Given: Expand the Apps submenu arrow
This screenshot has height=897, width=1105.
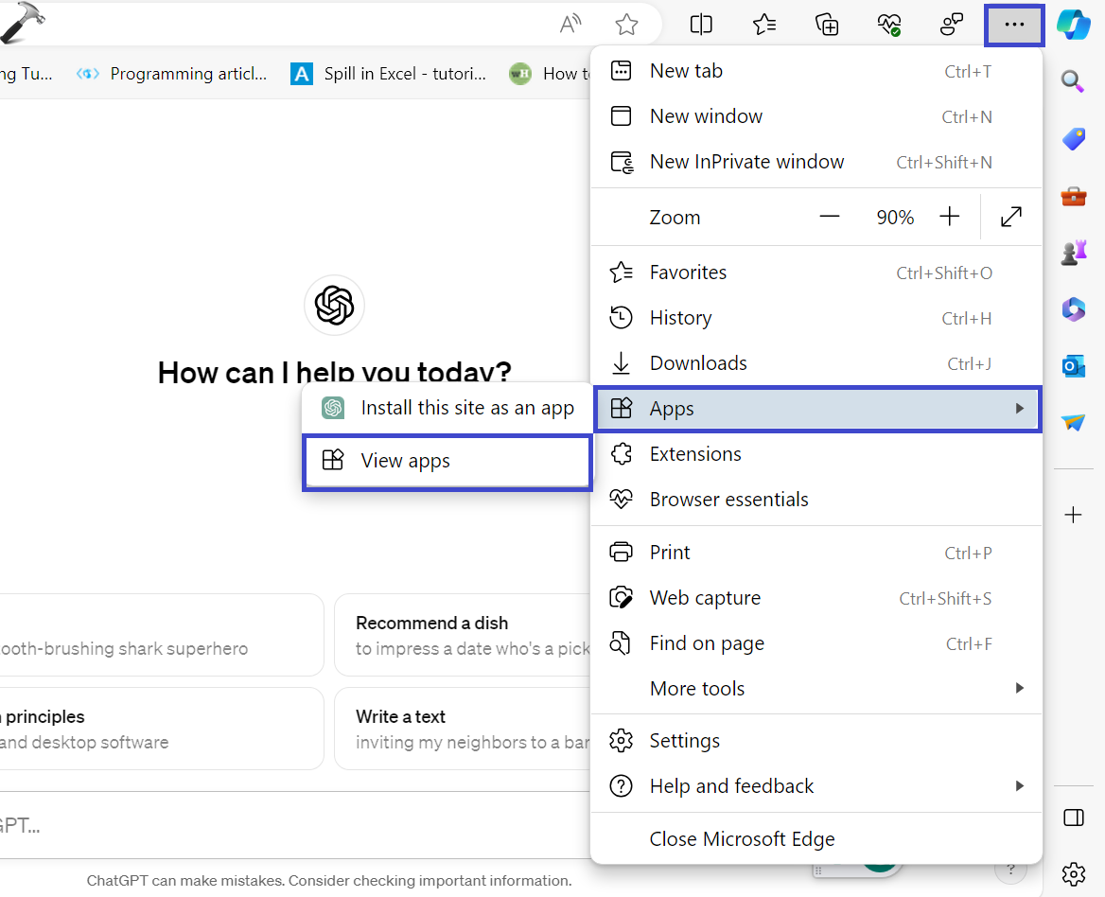Looking at the screenshot, I should coord(1019,409).
